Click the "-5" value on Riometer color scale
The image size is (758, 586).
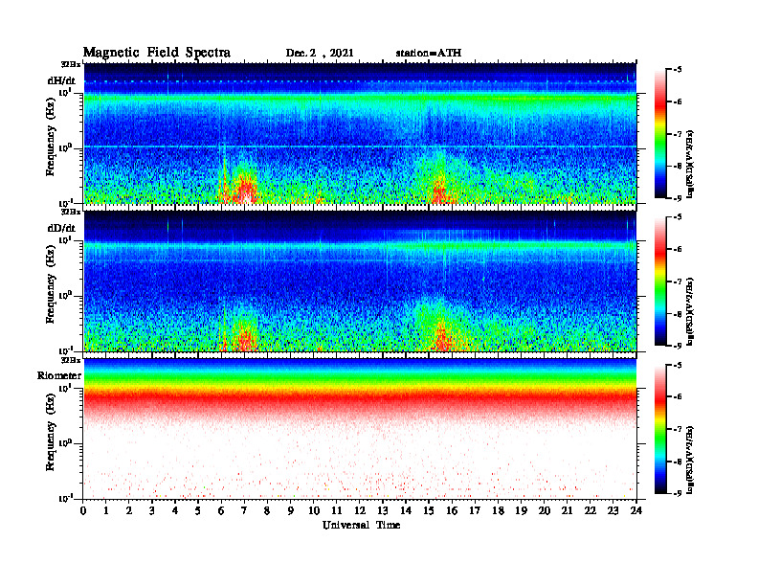point(678,365)
